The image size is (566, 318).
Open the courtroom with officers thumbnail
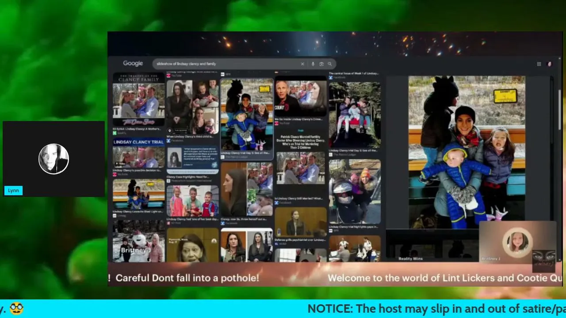click(x=355, y=248)
